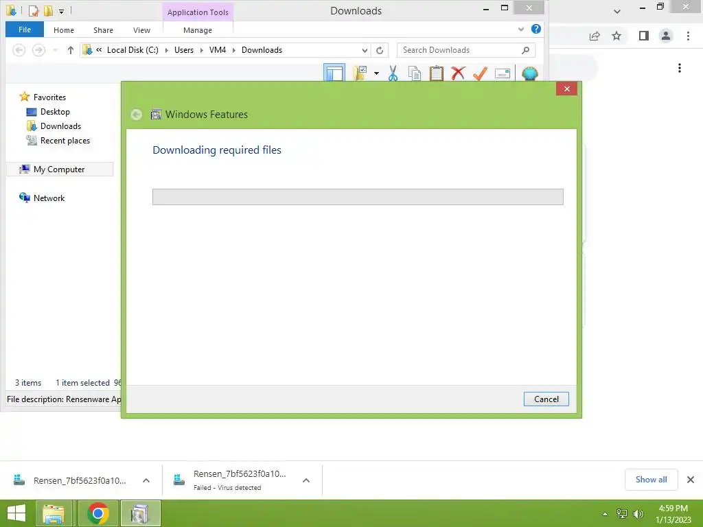The image size is (703, 527).
Task: Switch to the Home ribbon tab
Action: point(64,30)
